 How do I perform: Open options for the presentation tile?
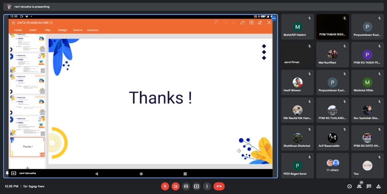click(x=274, y=18)
